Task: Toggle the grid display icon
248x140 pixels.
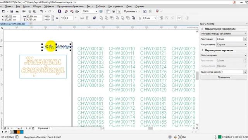Action: (113, 11)
